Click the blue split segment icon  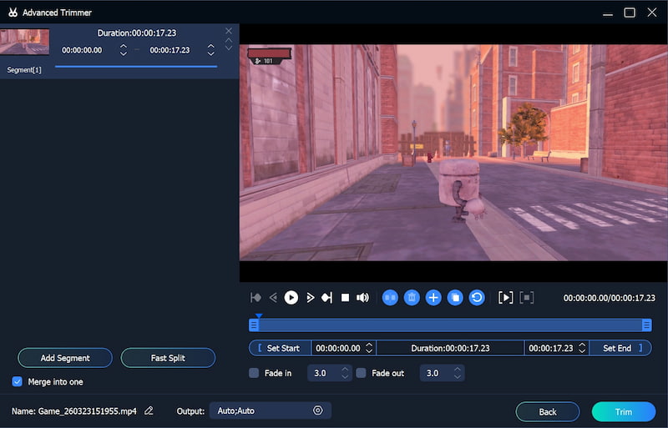click(x=390, y=298)
